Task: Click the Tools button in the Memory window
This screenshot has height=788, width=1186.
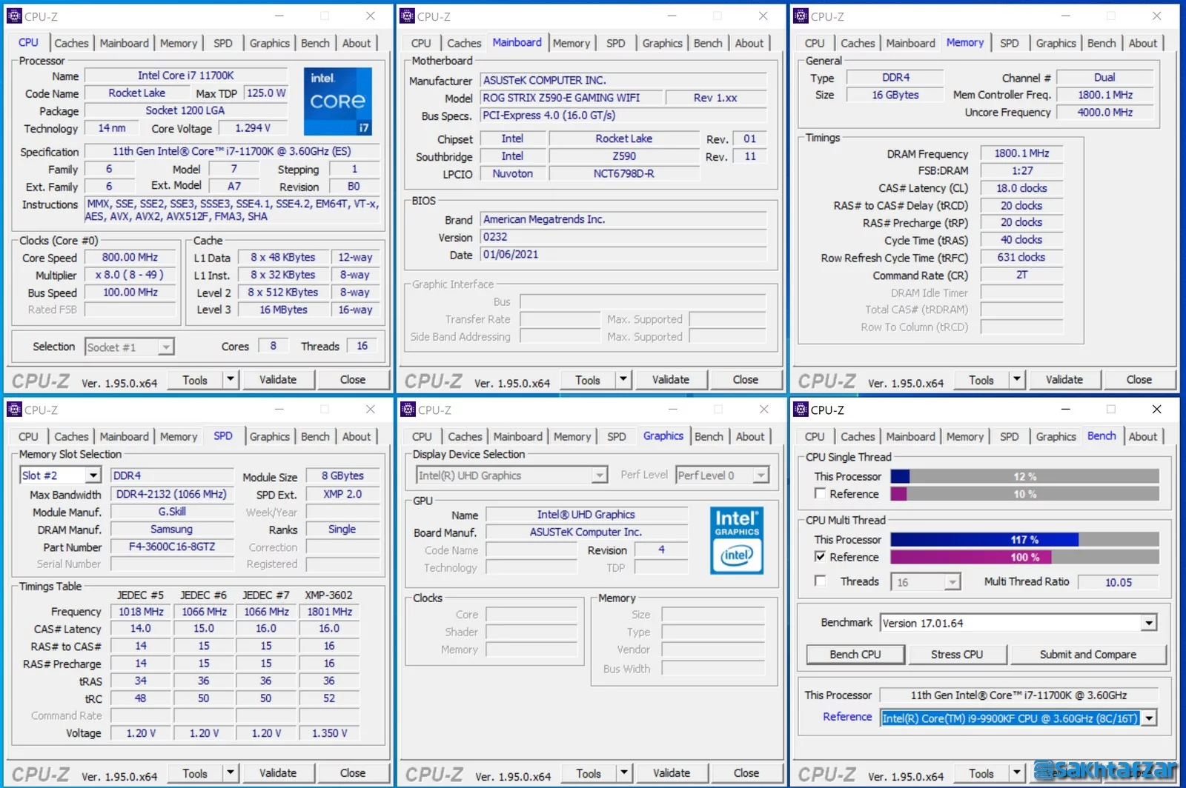Action: point(981,380)
